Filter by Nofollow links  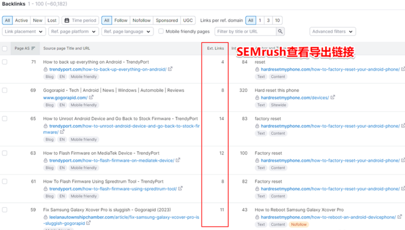pos(142,20)
